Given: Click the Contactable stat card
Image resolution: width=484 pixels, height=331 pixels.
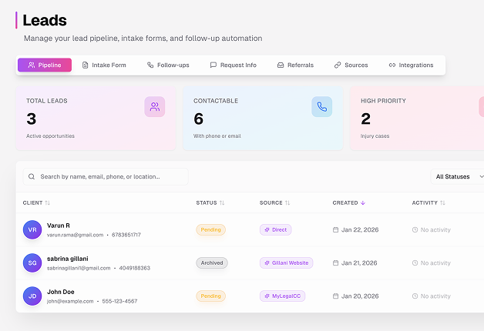Looking at the screenshot, I should (x=263, y=119).
